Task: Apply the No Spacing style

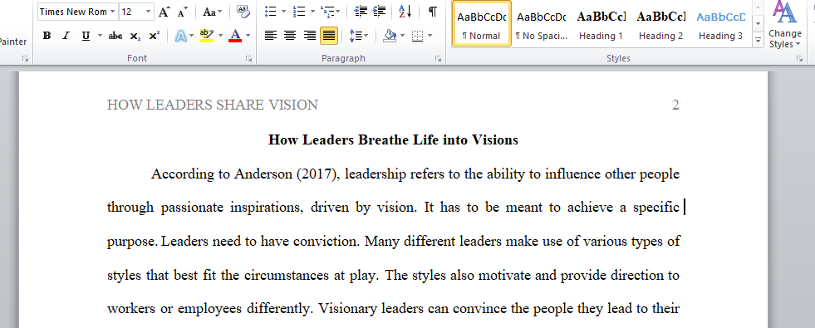Action: click(541, 23)
